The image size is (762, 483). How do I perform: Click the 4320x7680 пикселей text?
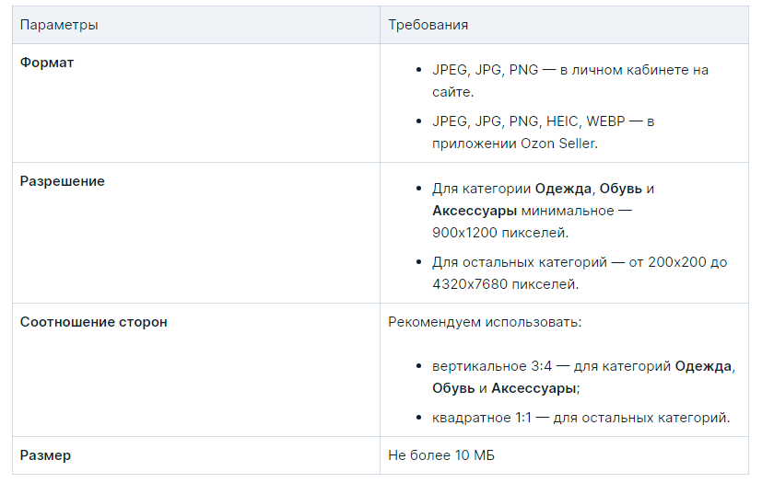tap(506, 284)
